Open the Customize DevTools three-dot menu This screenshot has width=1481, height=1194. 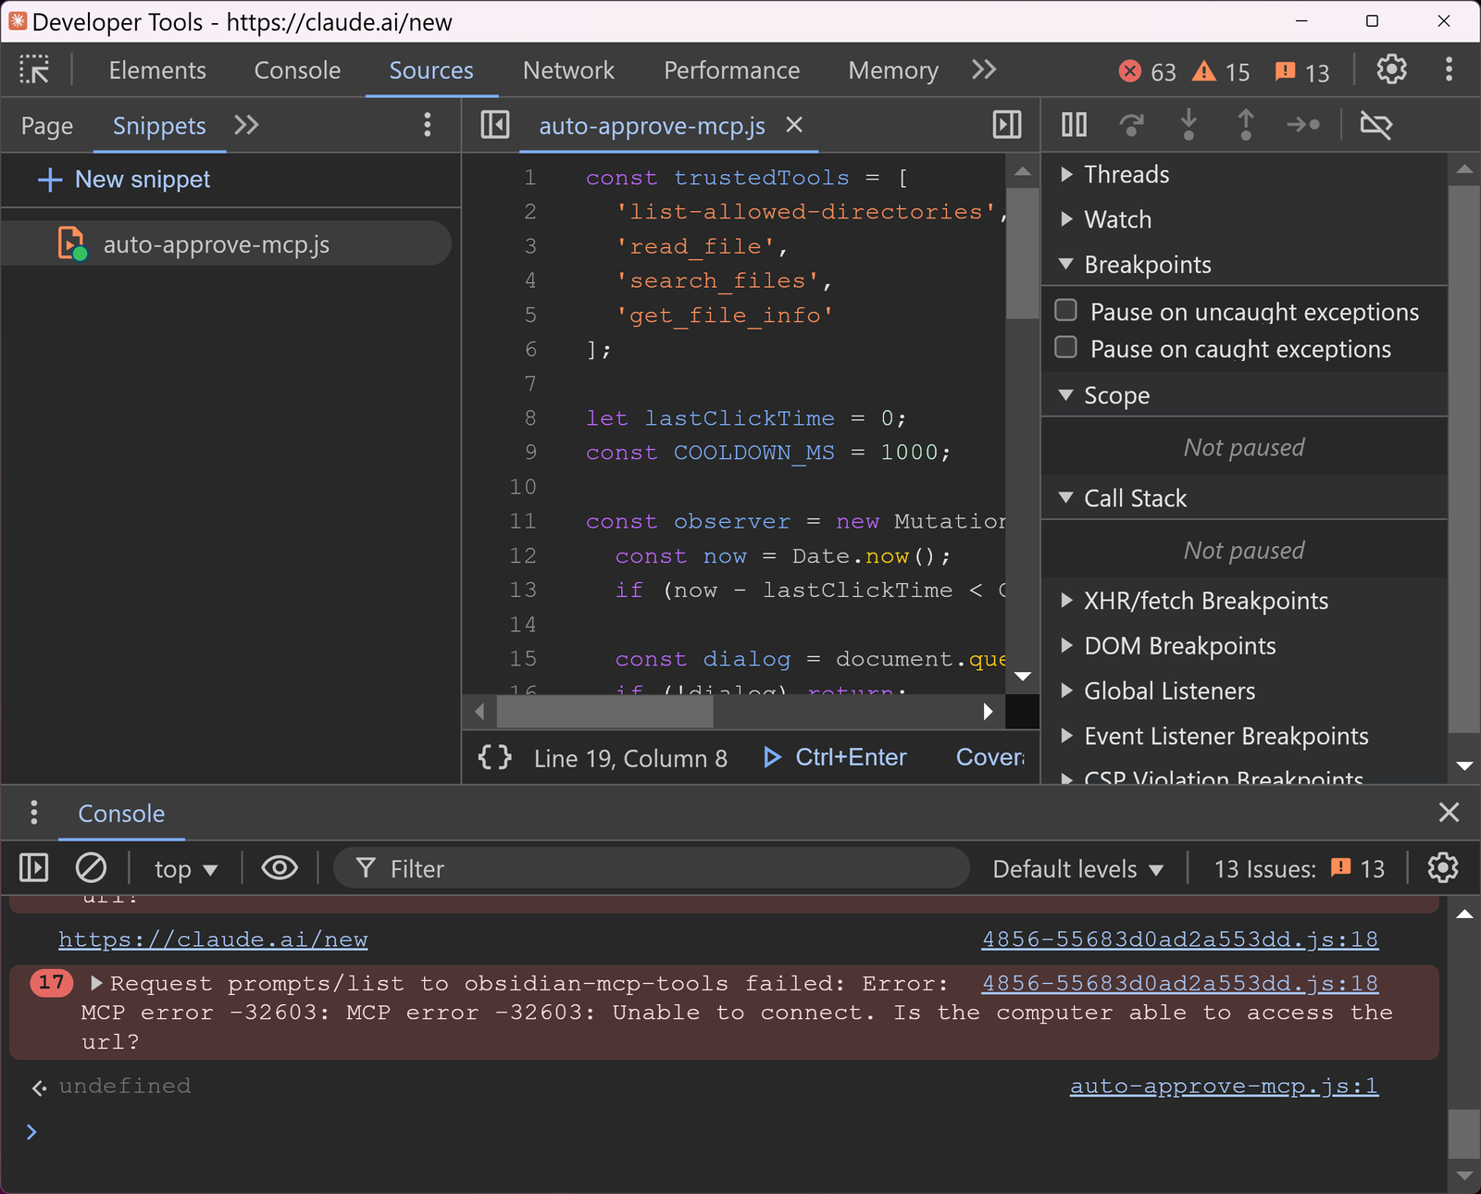tap(1449, 69)
